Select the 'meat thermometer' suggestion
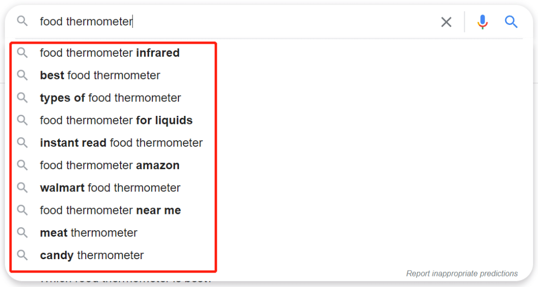 [x=89, y=233]
